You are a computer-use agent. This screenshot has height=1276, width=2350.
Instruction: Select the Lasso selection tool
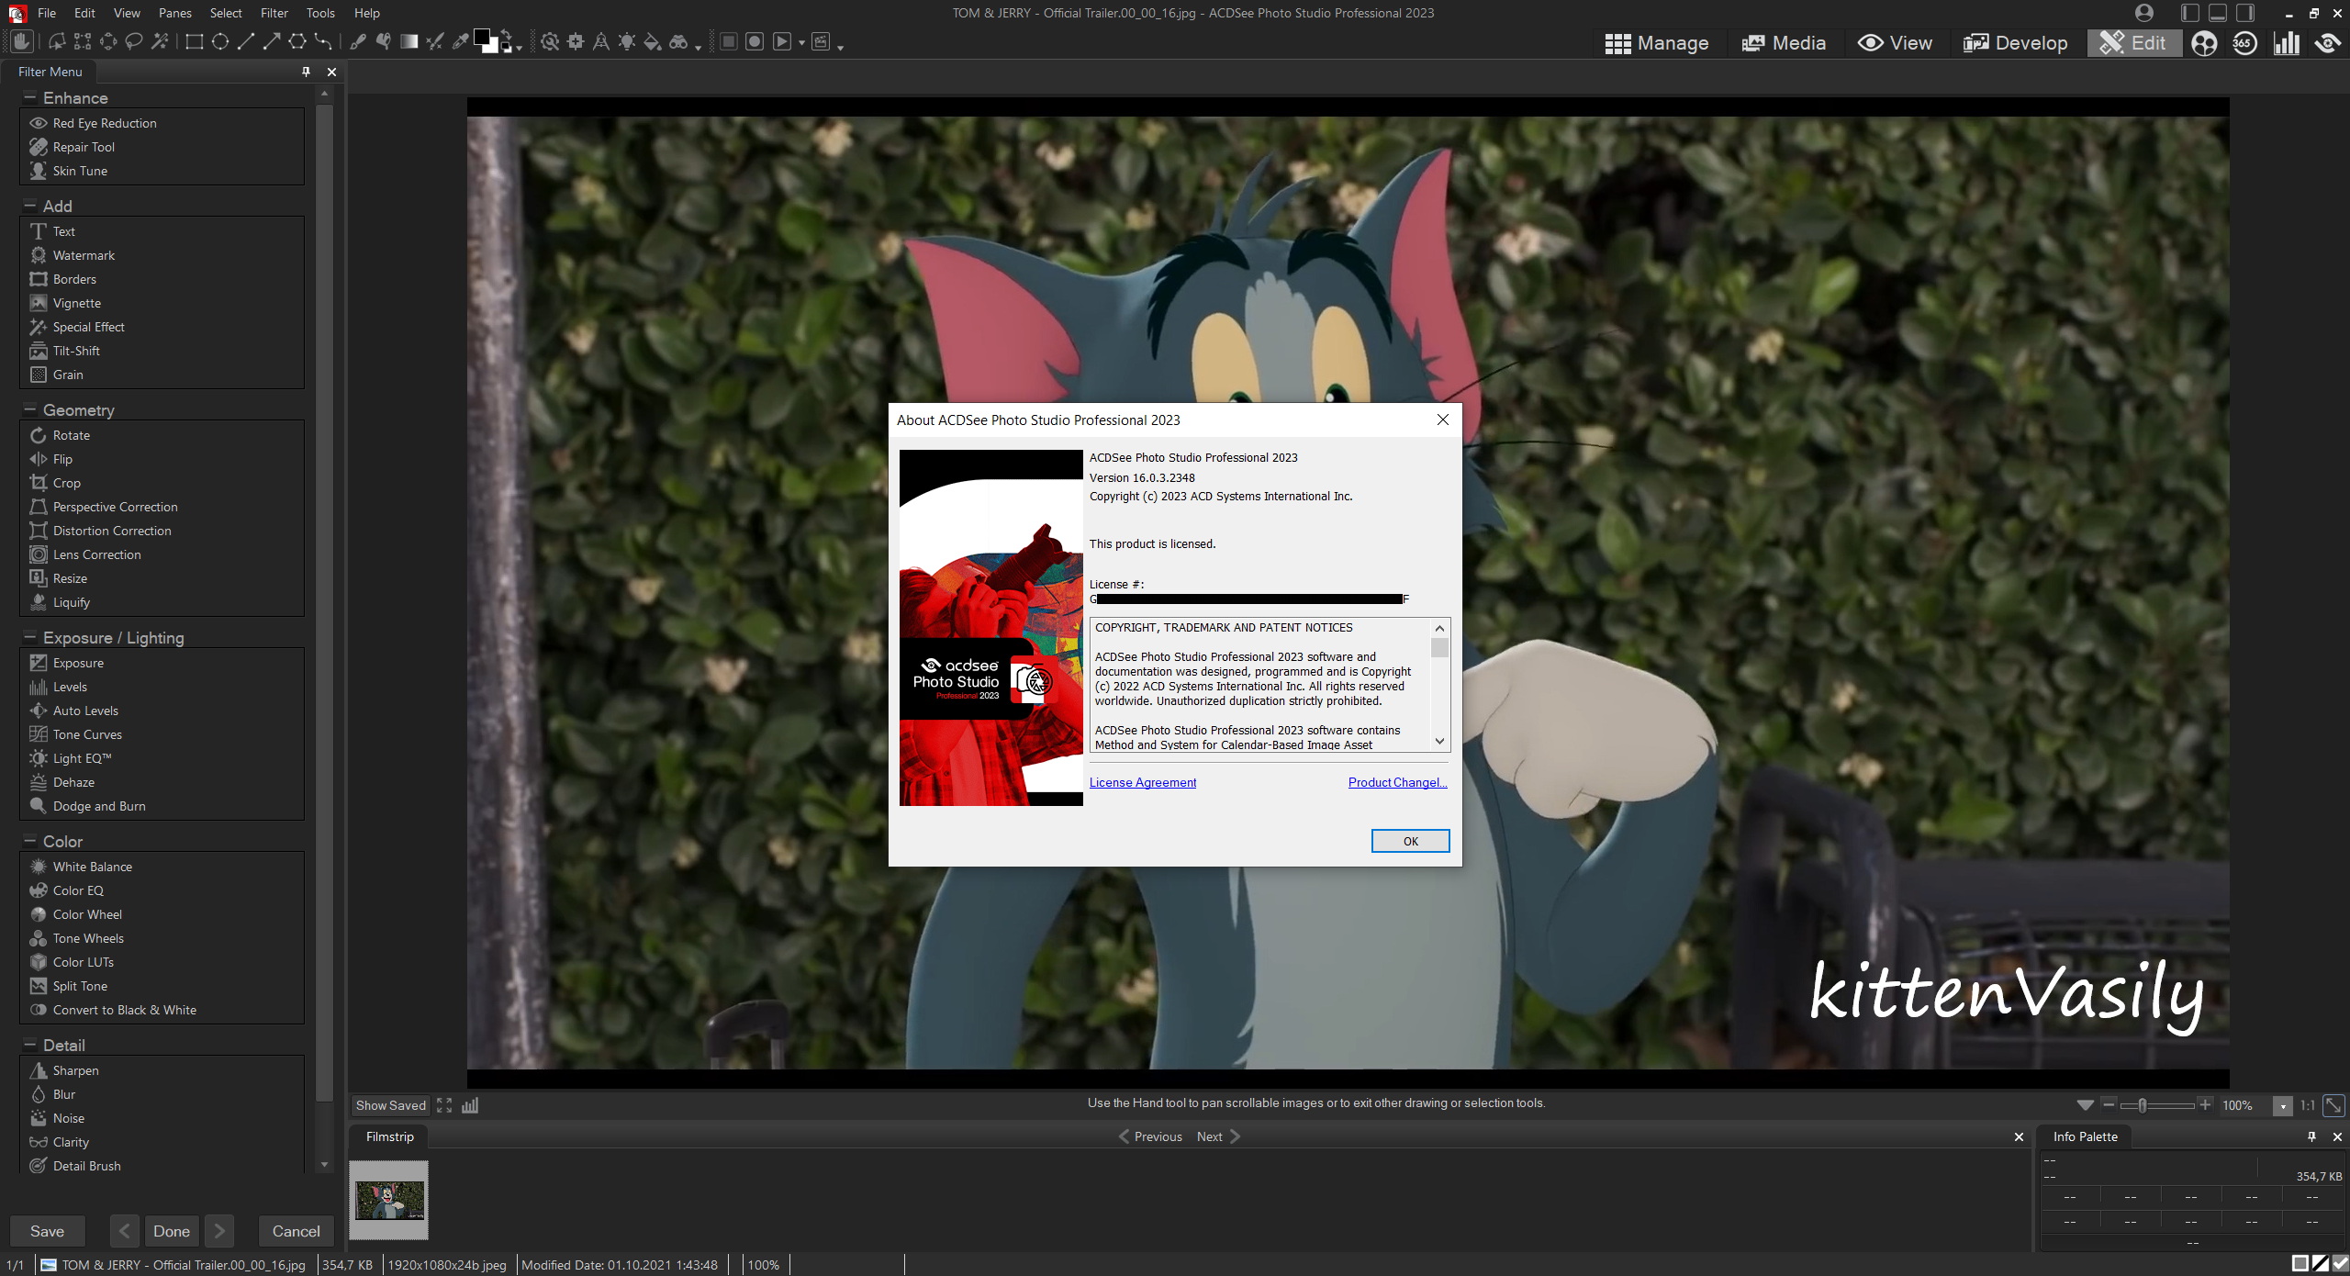(x=134, y=41)
